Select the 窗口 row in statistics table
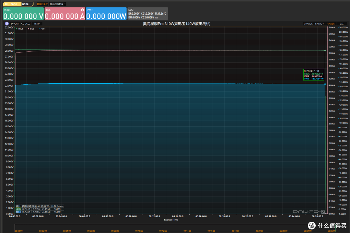The image size is (350, 233). (40, 212)
